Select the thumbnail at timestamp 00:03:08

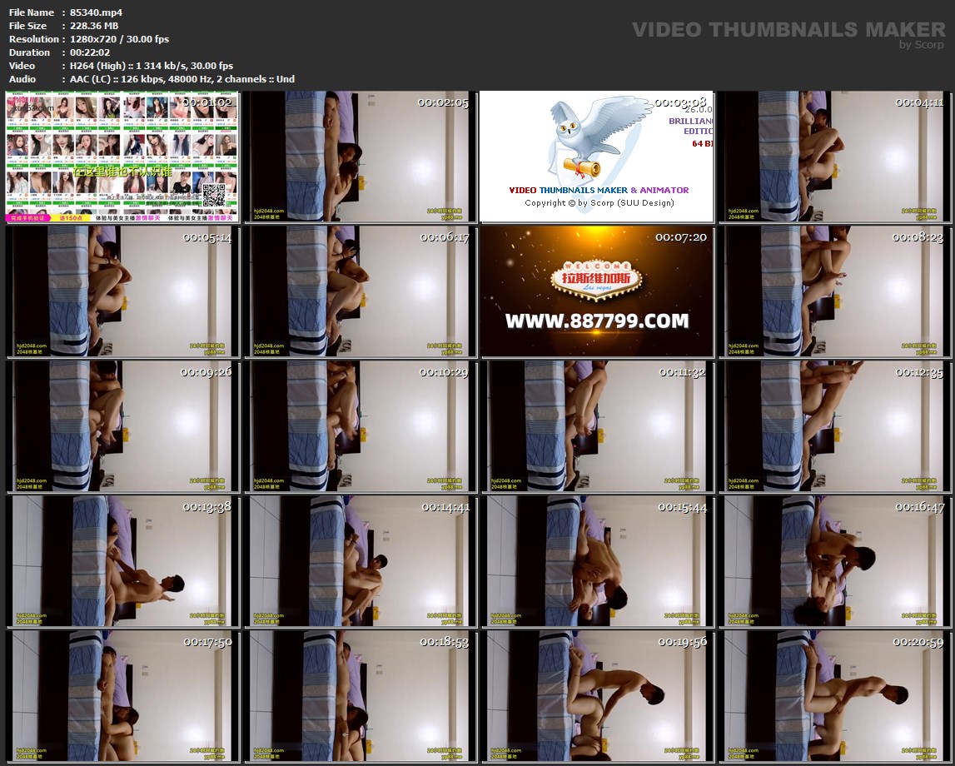596,157
